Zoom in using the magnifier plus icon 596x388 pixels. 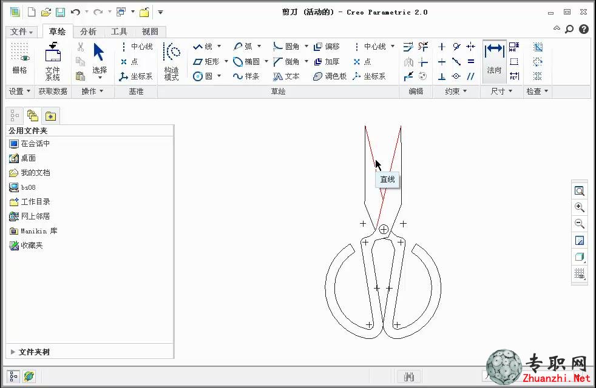[x=579, y=207]
